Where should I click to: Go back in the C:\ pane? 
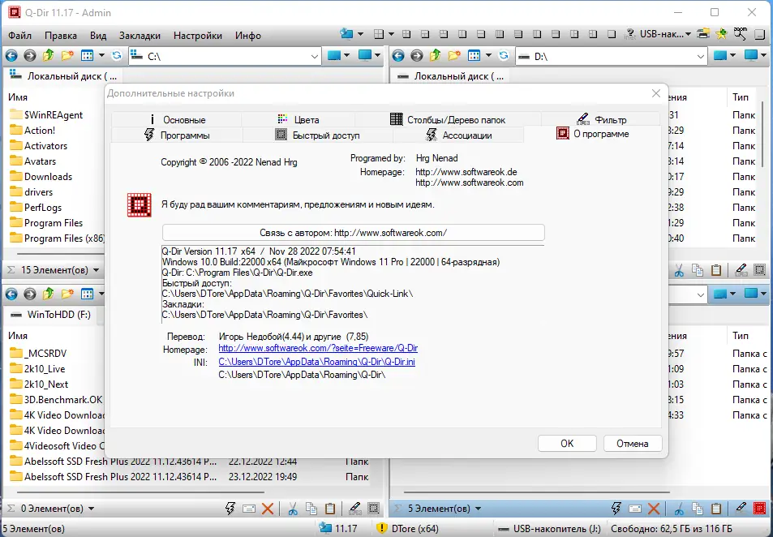pyautogui.click(x=11, y=56)
